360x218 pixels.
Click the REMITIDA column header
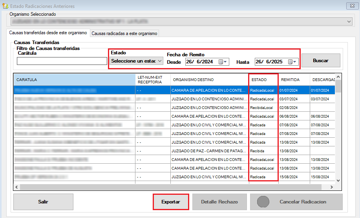[x=294, y=80]
